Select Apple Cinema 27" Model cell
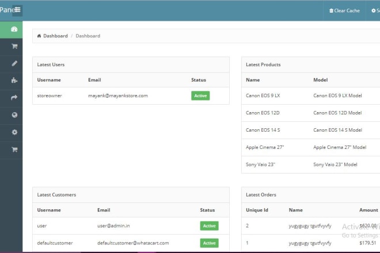Image resolution: width=380 pixels, height=253 pixels. 340,147
